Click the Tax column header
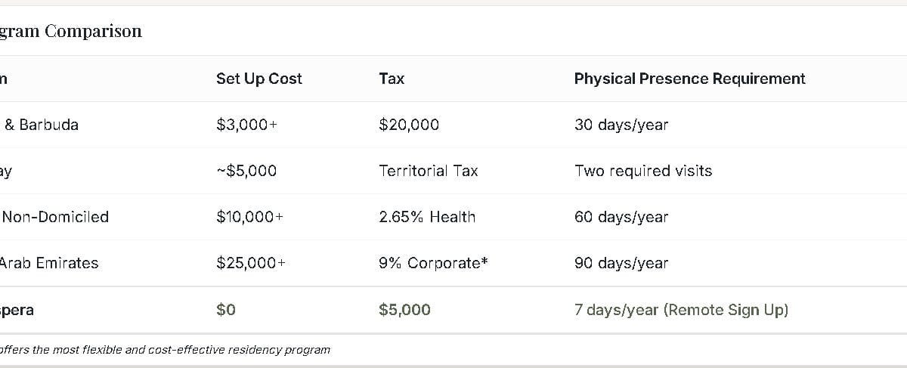The image size is (907, 368). (x=392, y=79)
